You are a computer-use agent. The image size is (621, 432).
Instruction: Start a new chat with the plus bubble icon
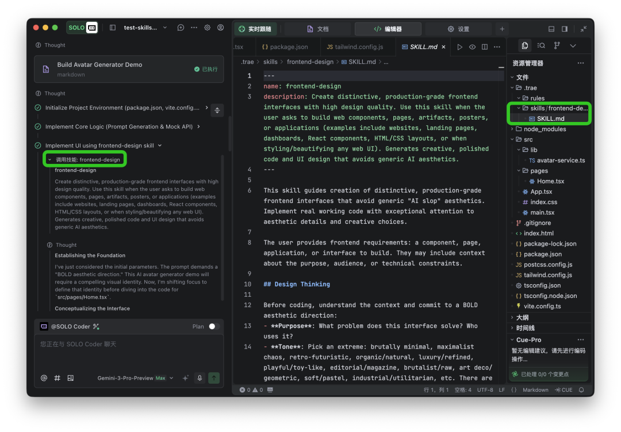[x=181, y=28]
